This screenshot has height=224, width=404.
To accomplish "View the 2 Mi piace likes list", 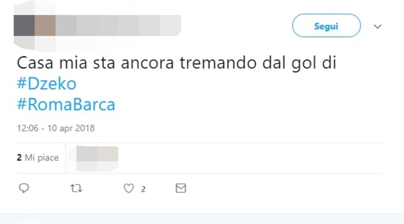I will (38, 158).
